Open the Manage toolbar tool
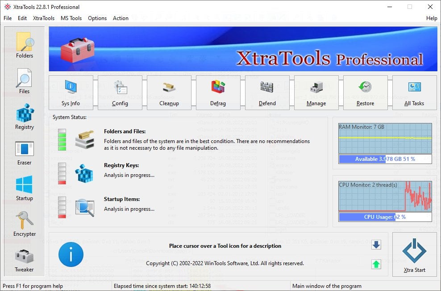 point(316,92)
